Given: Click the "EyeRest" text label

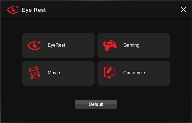Looking at the screenshot, I should tap(56, 45).
